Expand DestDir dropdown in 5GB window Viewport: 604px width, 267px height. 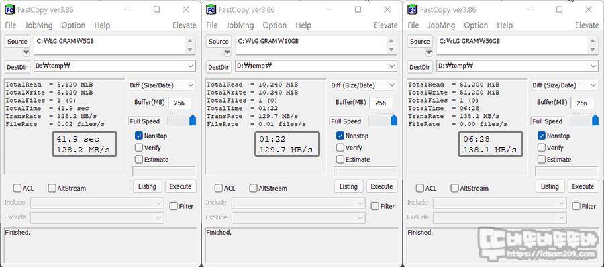click(191, 66)
